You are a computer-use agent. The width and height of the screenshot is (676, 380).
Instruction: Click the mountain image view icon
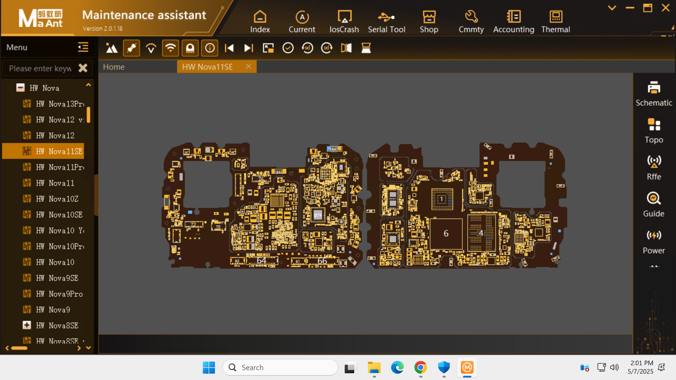(112, 48)
